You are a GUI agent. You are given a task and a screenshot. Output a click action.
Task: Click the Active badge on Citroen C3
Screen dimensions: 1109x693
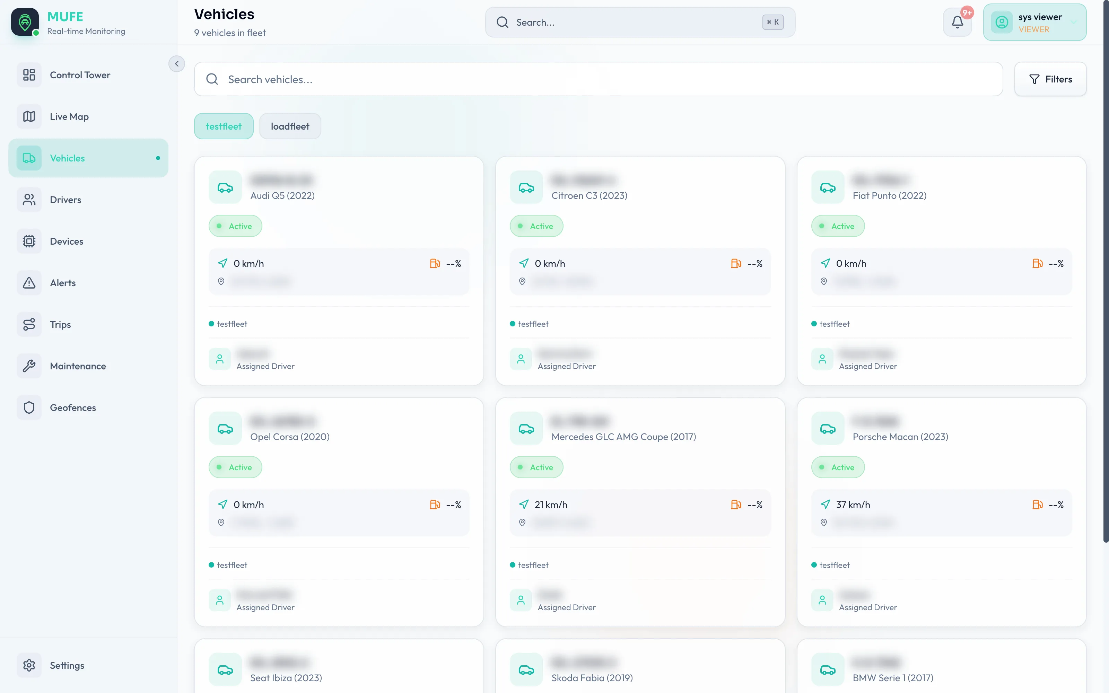536,226
